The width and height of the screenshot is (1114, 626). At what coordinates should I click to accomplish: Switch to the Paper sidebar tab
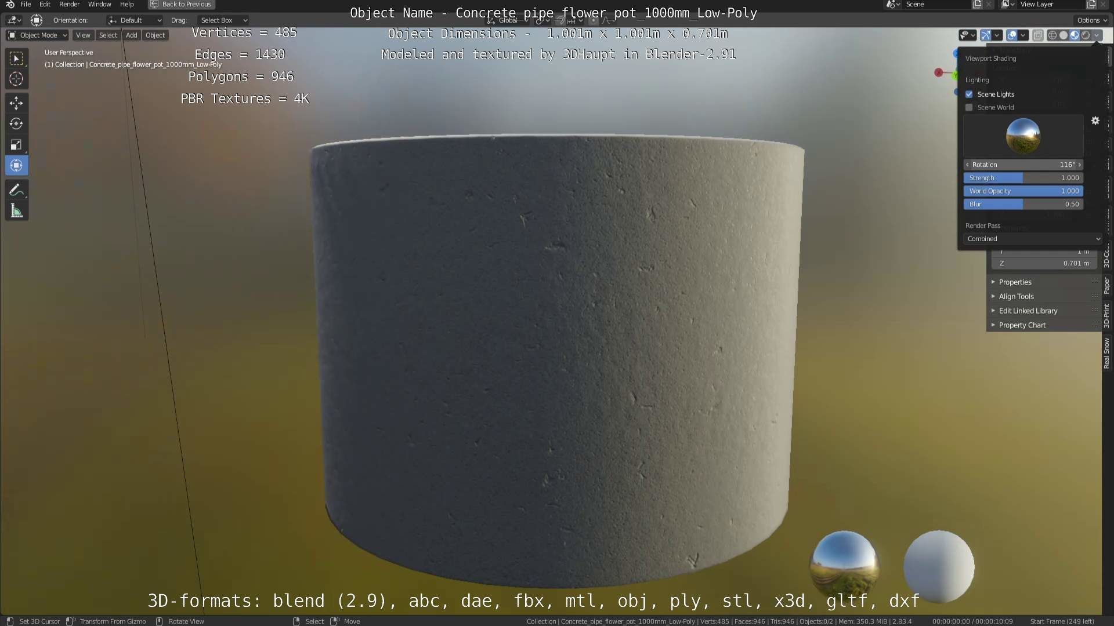pos(1107,285)
